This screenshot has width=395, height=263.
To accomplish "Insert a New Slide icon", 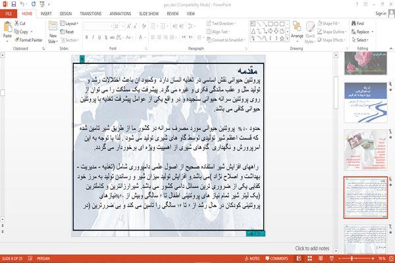I will coord(53,26).
